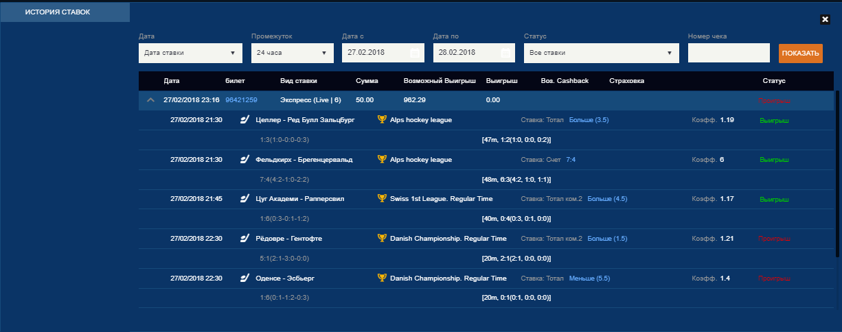Select match Целлер - Ред Булл Зальцбург
This screenshot has width=842, height=332.
point(304,120)
